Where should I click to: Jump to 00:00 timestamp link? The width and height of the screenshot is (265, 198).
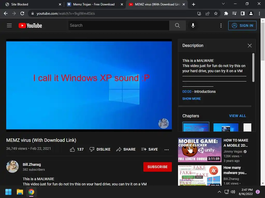187,92
